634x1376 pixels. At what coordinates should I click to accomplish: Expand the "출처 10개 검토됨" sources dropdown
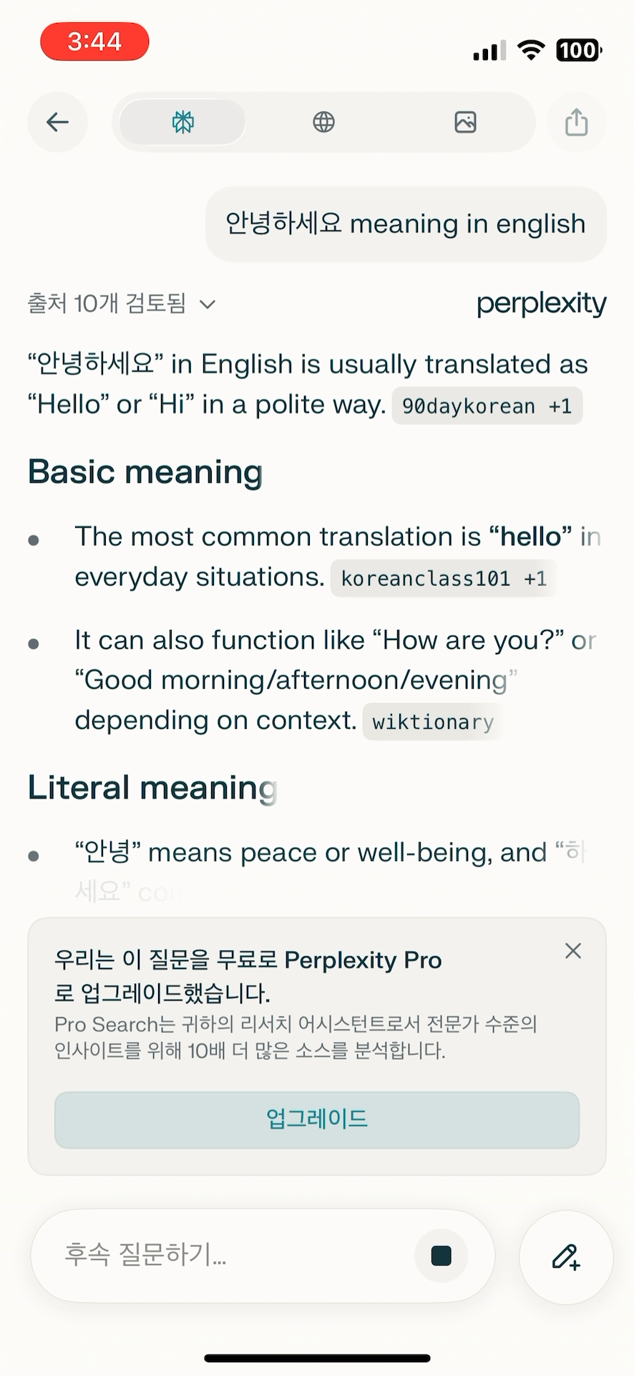click(122, 304)
